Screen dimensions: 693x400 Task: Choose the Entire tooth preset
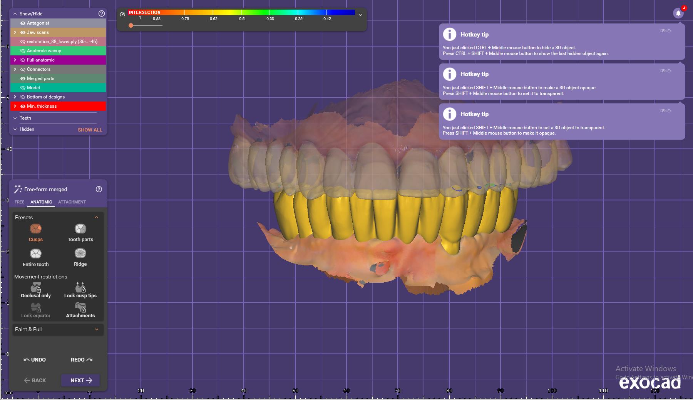[35, 254]
